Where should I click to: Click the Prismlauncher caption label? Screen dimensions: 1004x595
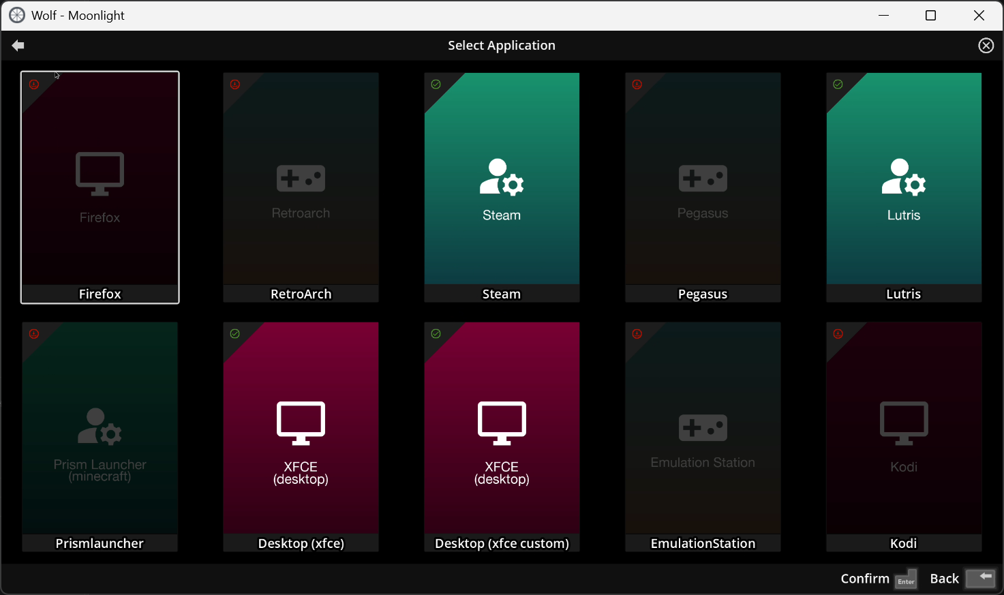100,543
